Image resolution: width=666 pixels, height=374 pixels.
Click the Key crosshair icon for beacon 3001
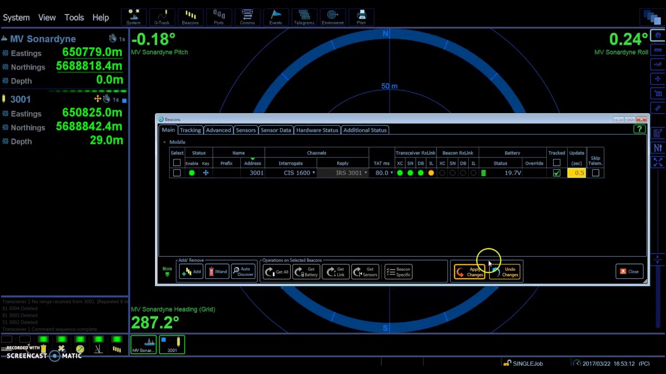click(206, 173)
